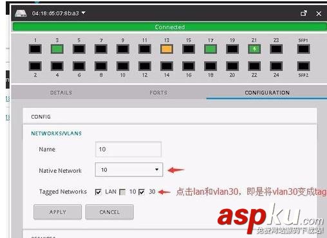Select port 18 icon
The height and width of the screenshot is (238, 327).
click(x=210, y=66)
